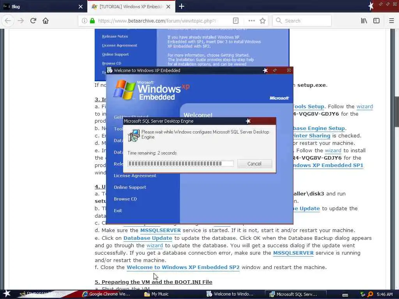The image size is (399, 299).
Task: Show site information via the info icon
Action: click(85, 21)
